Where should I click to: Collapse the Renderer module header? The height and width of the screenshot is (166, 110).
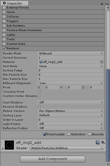(53, 48)
